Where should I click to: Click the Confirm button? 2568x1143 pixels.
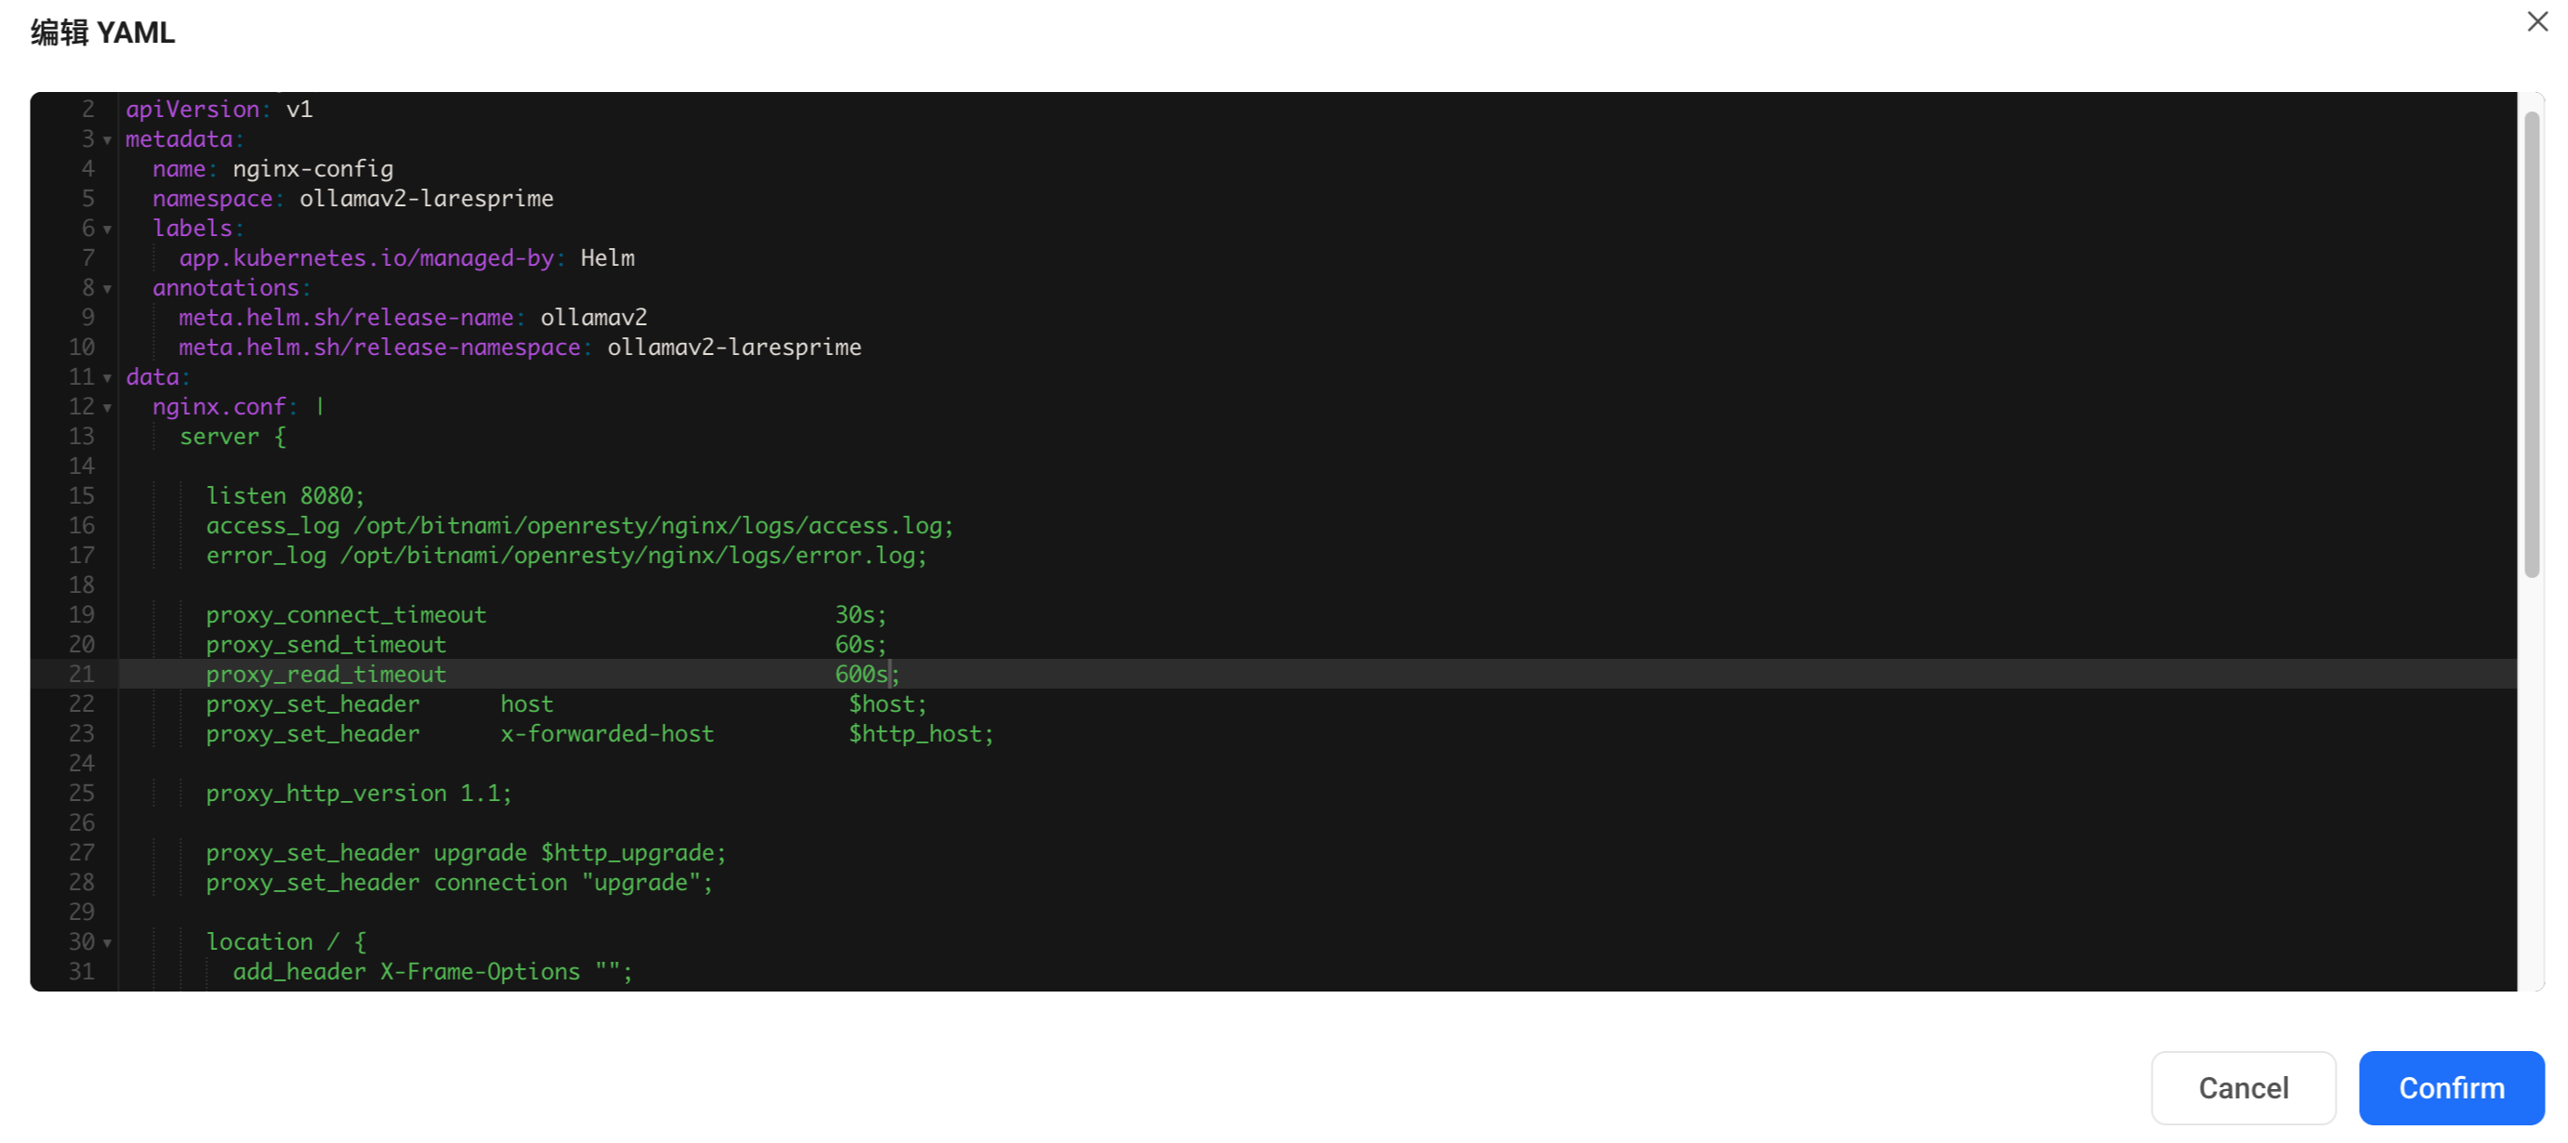pos(2452,1087)
